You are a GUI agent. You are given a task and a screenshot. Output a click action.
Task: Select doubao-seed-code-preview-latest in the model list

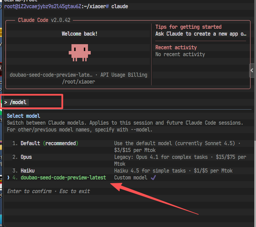point(63,177)
